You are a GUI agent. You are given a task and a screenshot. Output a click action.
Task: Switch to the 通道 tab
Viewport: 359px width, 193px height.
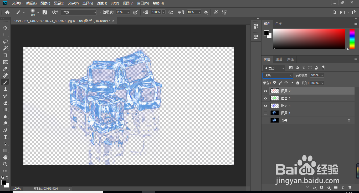[279, 59]
